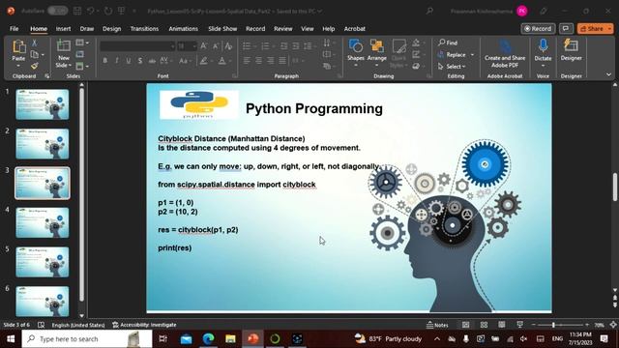Screen dimensions: 619x348
Task: Justify the paragraph text
Action: (x=282, y=61)
